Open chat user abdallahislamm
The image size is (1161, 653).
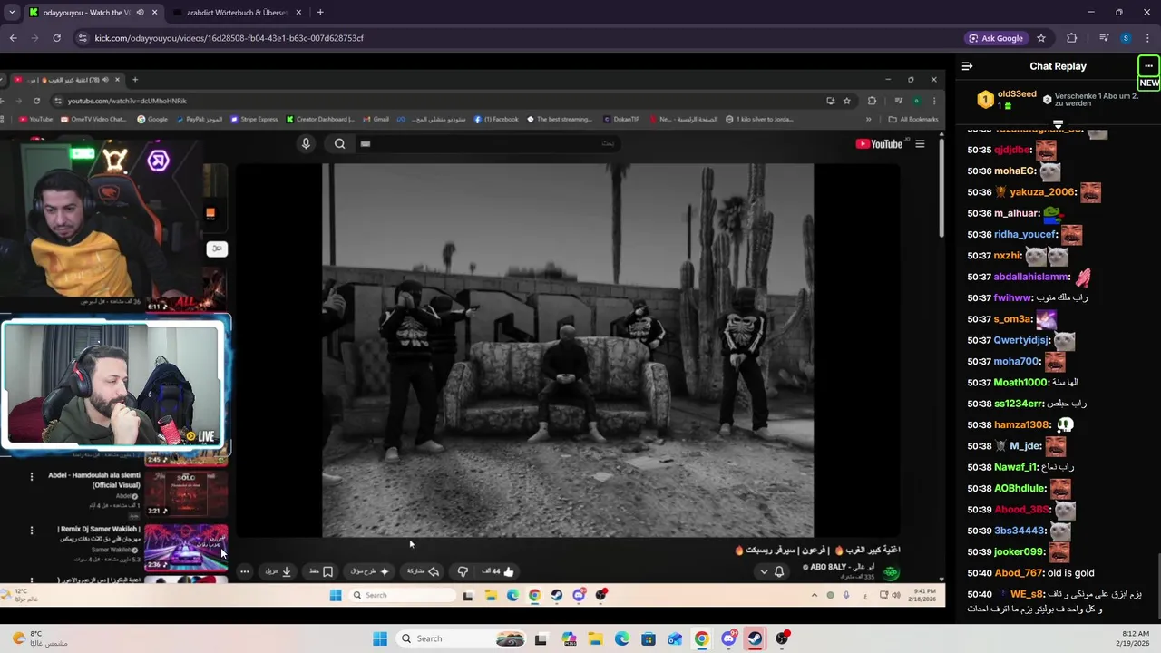point(1031,277)
